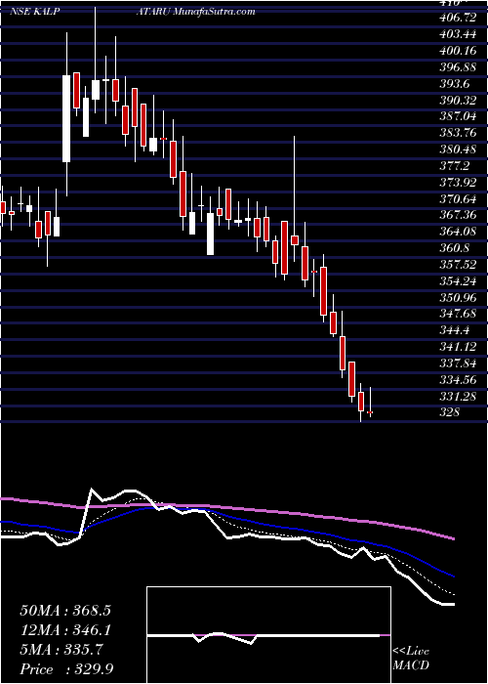Click the tall white breakout candlestick body
Image resolution: width=488 pixels, height=684 pixels.
tap(66, 118)
